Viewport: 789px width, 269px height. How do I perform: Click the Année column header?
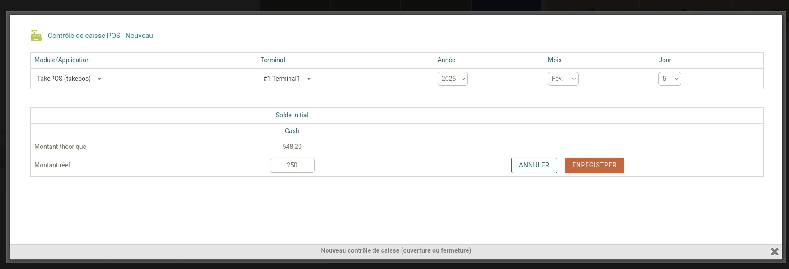pos(446,60)
